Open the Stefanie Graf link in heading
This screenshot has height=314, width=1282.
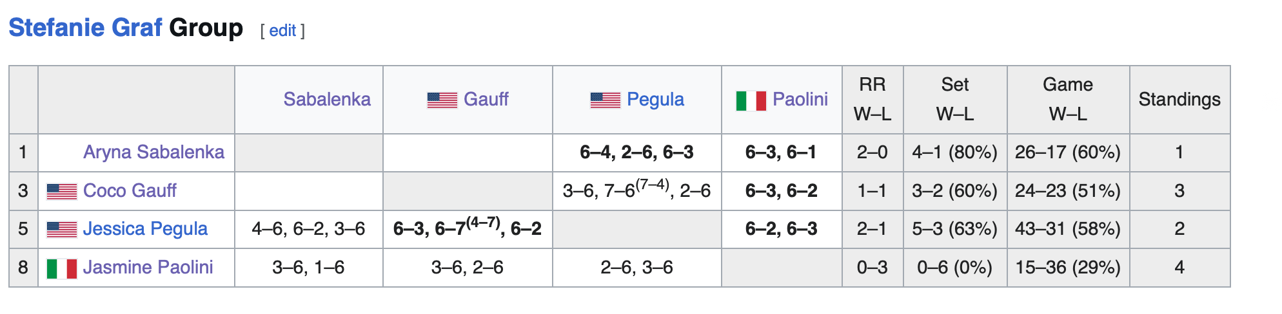click(85, 28)
